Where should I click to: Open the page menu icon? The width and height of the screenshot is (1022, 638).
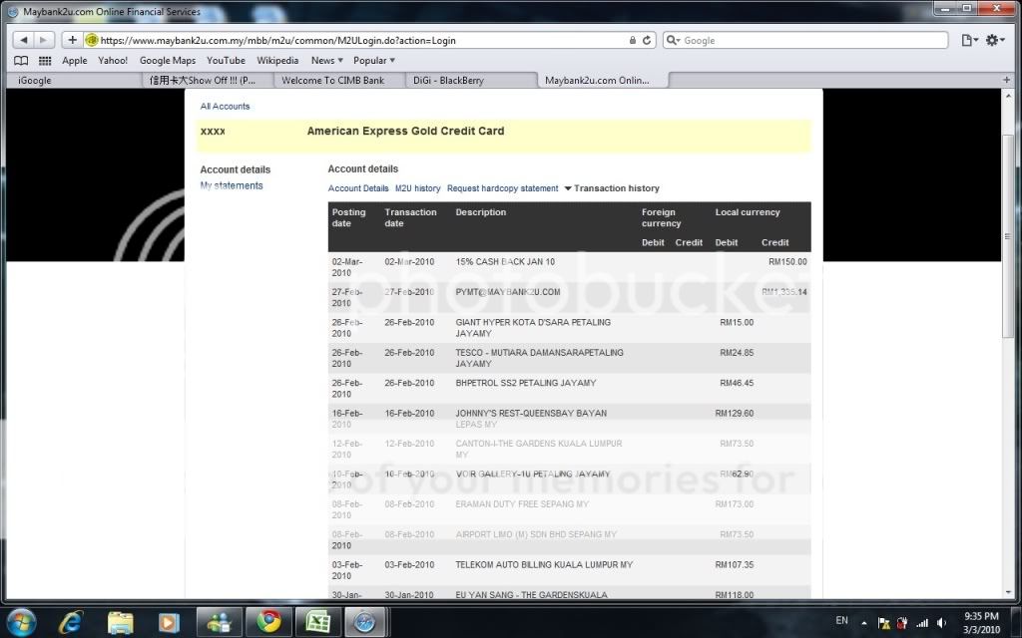click(x=968, y=40)
